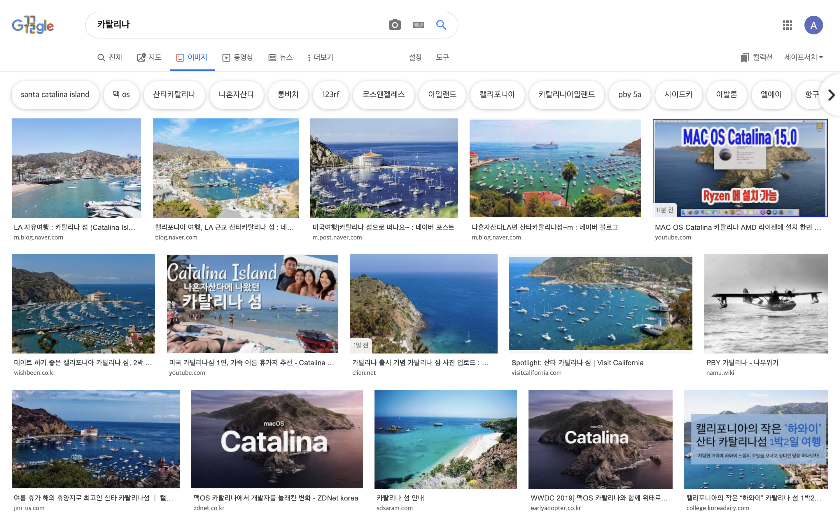Select the santa catalina island chip
The width and height of the screenshot is (840, 525).
point(55,94)
